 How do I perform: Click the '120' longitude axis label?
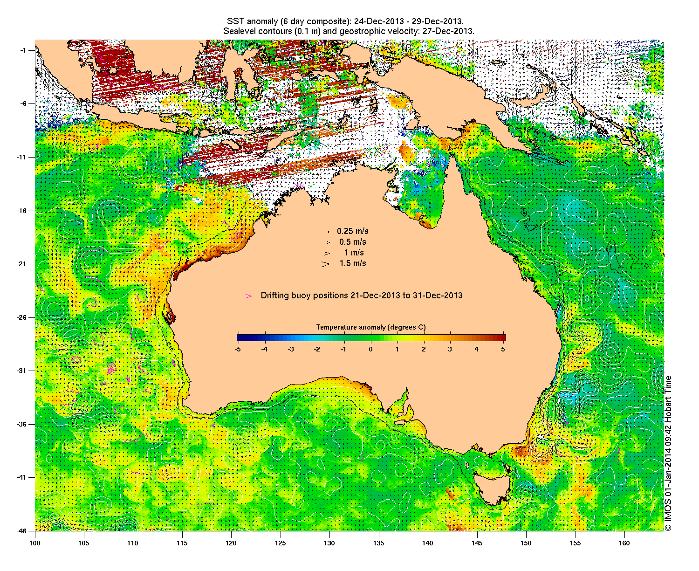click(x=231, y=543)
